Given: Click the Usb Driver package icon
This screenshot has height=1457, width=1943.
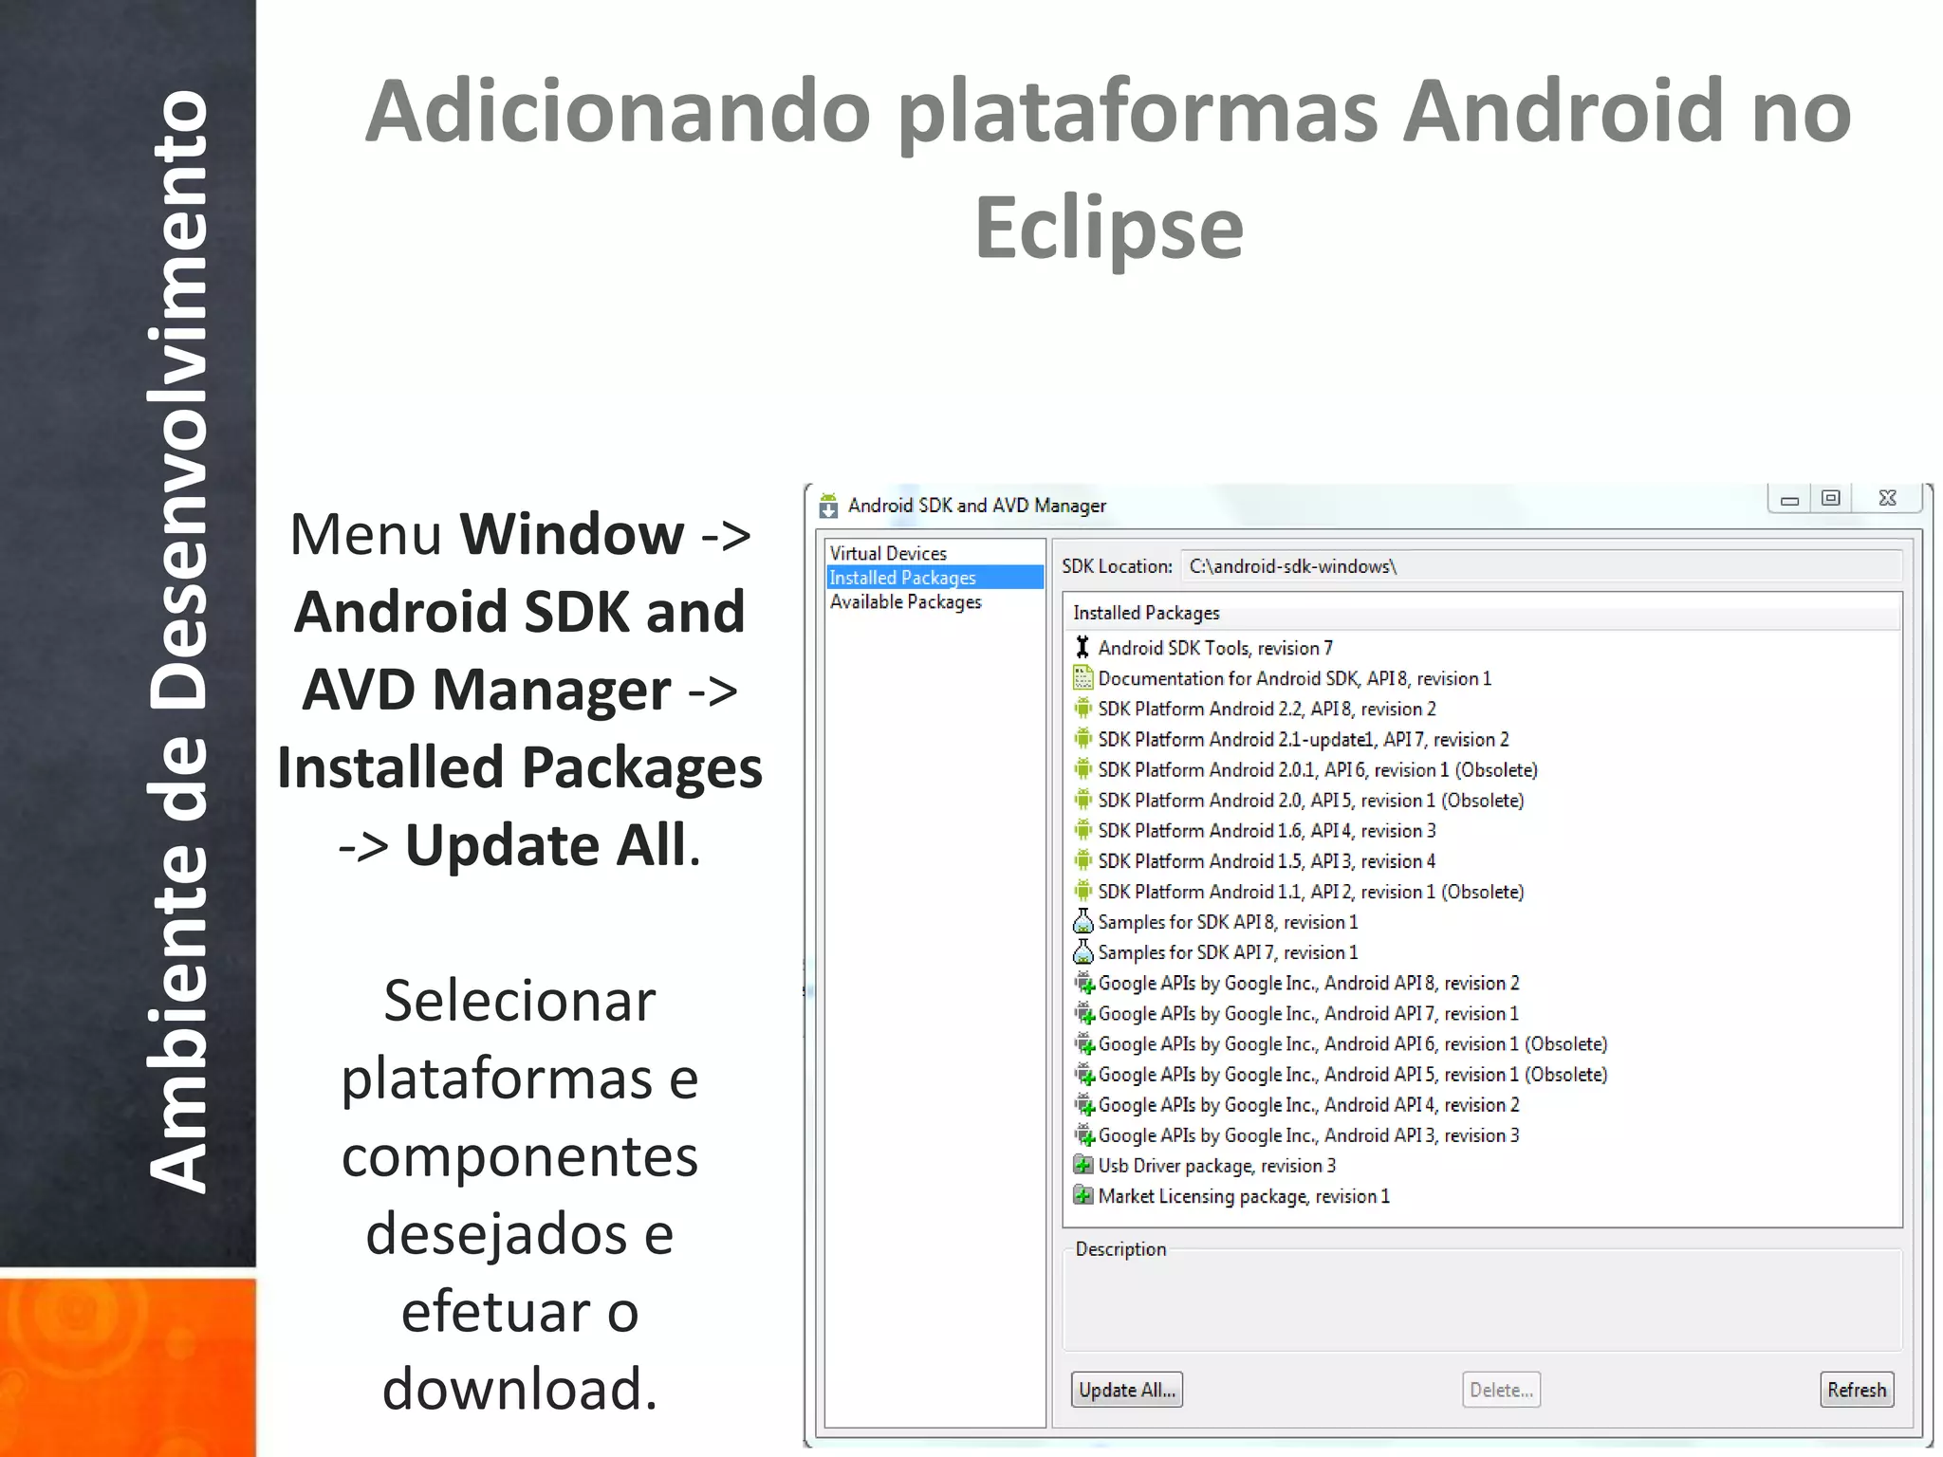Looking at the screenshot, I should coord(1083,1165).
